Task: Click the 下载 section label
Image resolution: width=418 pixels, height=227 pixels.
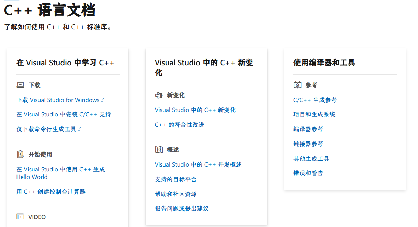Action: [34, 85]
